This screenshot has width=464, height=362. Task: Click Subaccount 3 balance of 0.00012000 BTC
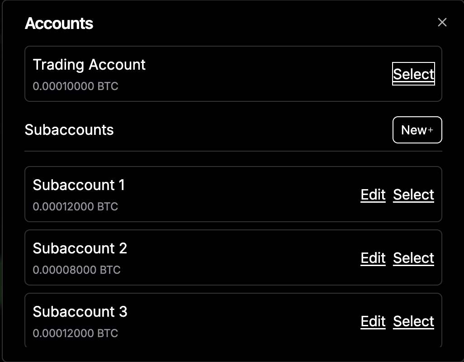(76, 333)
